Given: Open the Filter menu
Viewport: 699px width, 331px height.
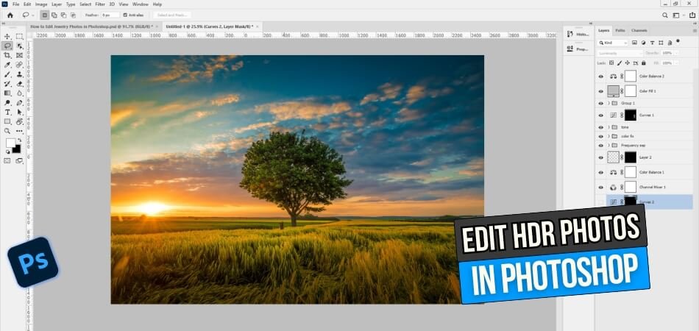Looking at the screenshot, I should pos(100,4).
